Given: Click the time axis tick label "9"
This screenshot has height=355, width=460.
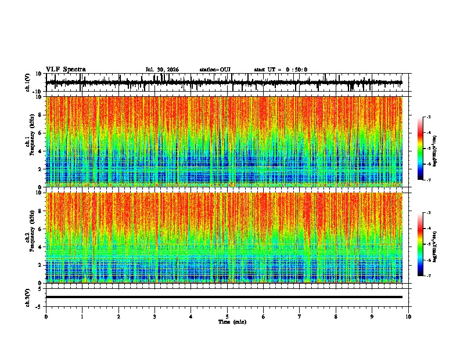Looking at the screenshot, I should coord(372,317).
